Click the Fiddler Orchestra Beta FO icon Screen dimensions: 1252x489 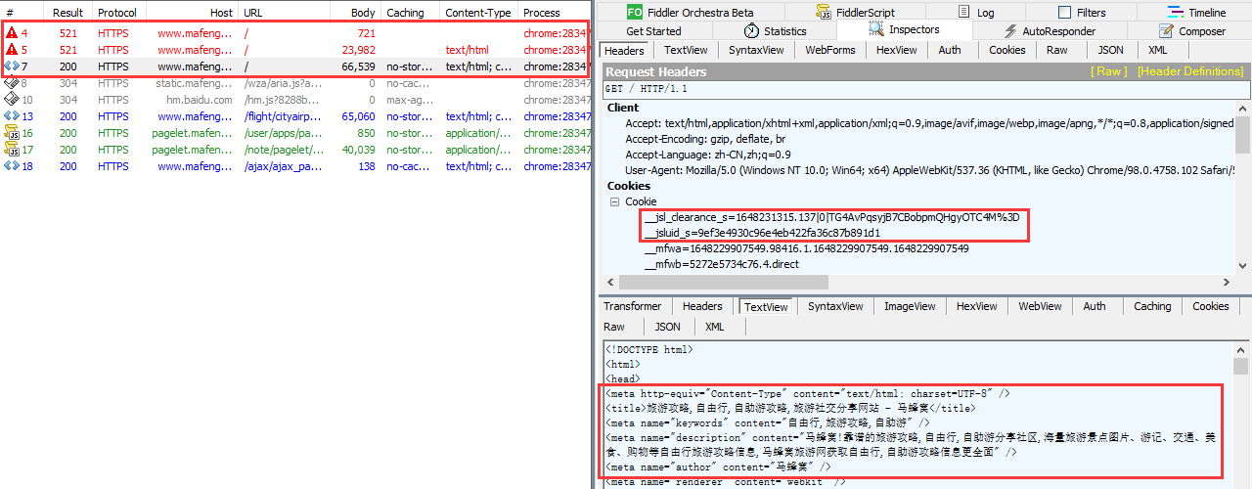[x=635, y=12]
